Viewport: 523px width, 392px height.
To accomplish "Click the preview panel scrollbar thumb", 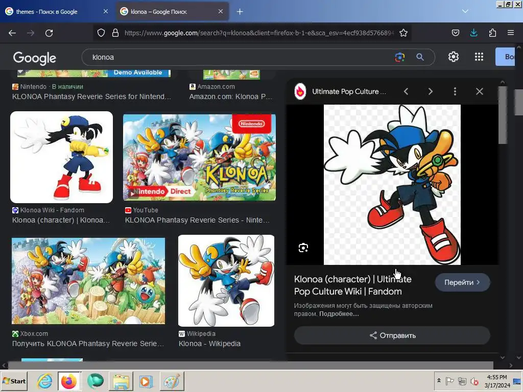I will pos(503,115).
